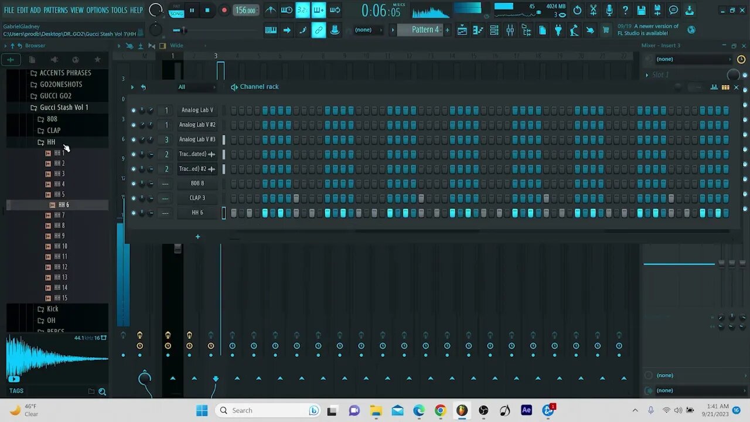Switch to pattern mode with PAT

[176, 6]
